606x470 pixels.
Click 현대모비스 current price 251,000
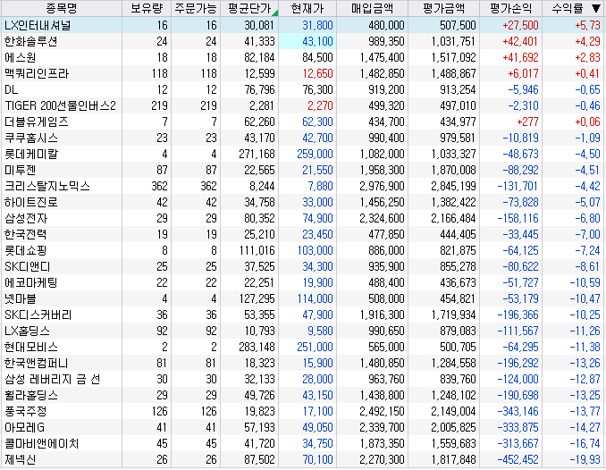click(x=315, y=348)
